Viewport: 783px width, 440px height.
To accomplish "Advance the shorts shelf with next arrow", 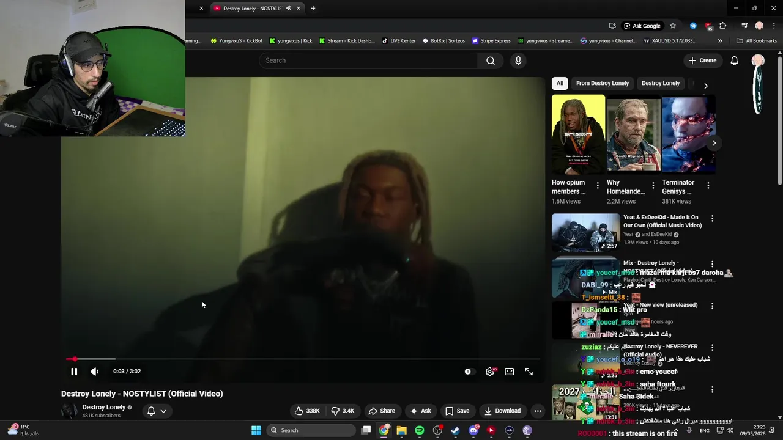I will pyautogui.click(x=713, y=143).
